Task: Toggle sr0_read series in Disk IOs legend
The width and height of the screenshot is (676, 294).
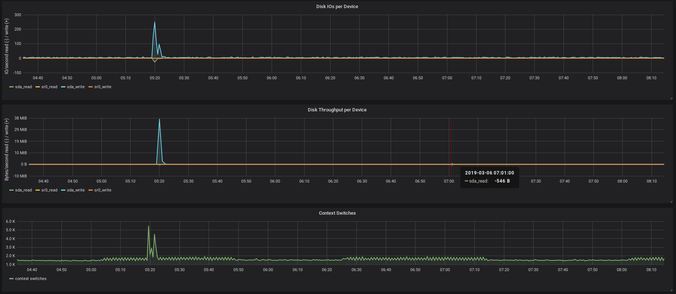Action: click(49, 87)
